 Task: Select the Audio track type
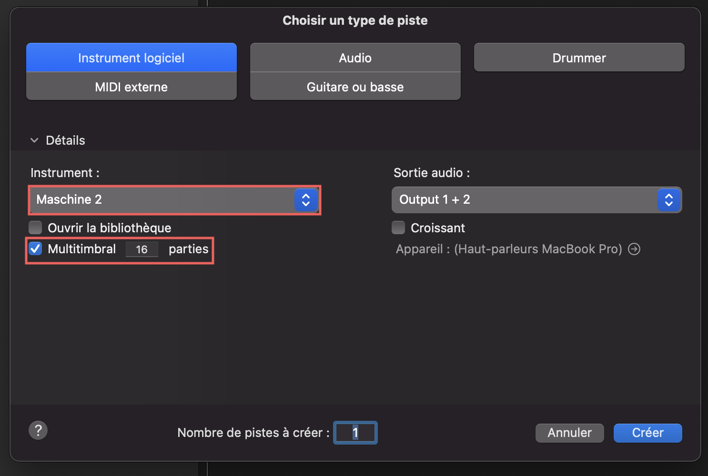tap(355, 58)
